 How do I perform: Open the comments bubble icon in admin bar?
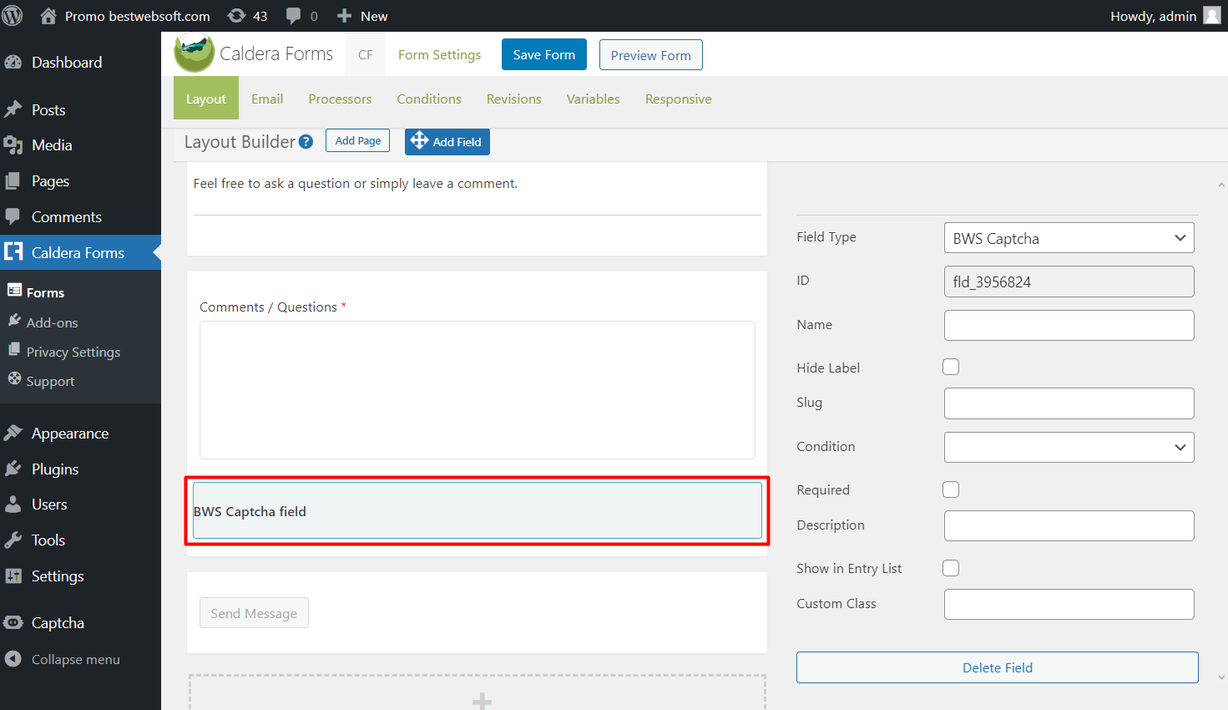tap(294, 16)
